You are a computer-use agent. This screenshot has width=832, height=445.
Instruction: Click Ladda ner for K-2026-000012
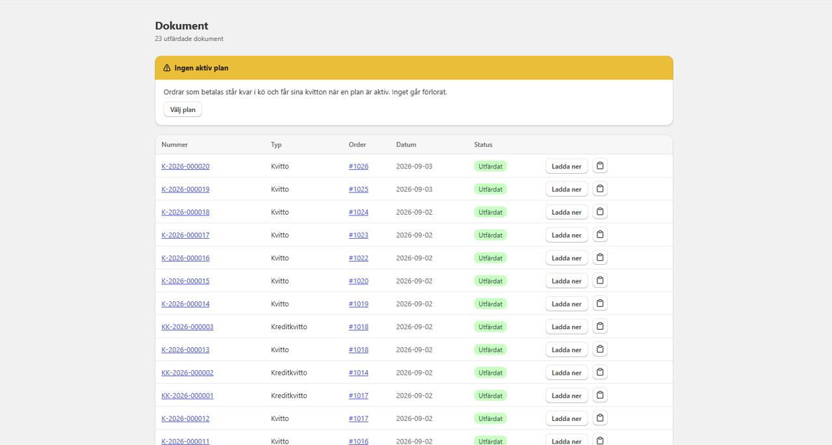[567, 418]
